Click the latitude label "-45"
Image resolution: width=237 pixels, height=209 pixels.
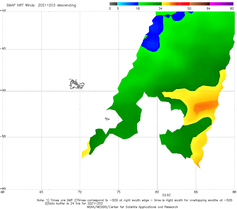click(3, 49)
